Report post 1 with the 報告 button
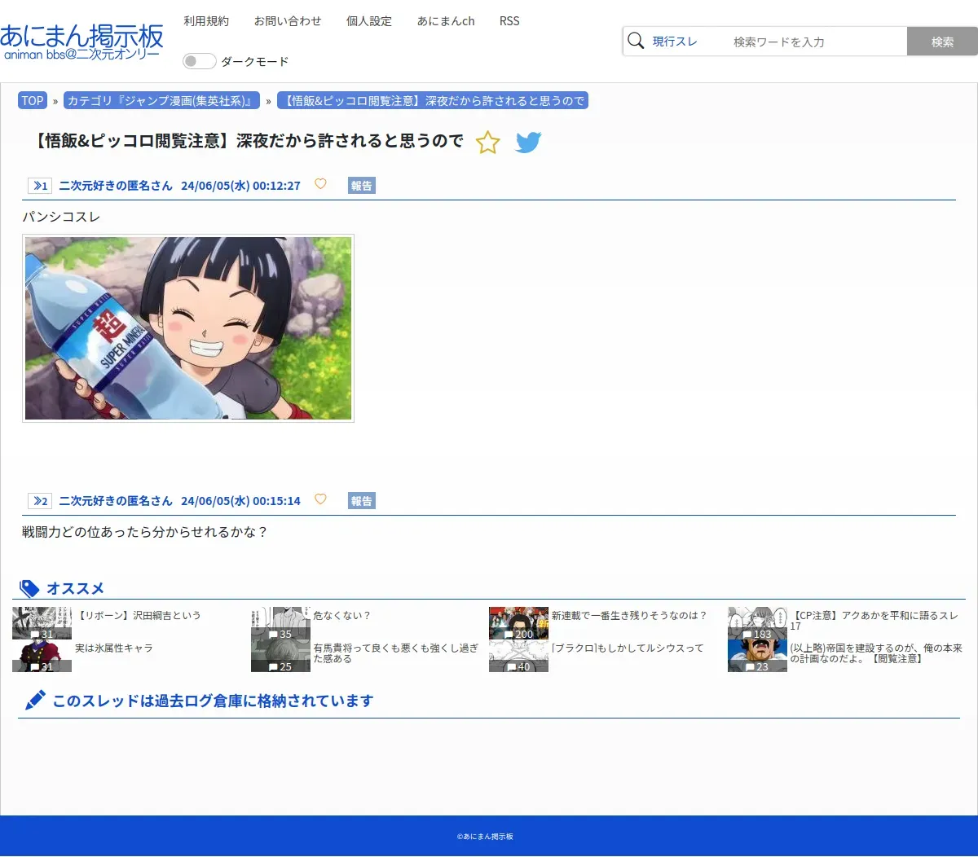The height and width of the screenshot is (857, 978). (x=362, y=186)
